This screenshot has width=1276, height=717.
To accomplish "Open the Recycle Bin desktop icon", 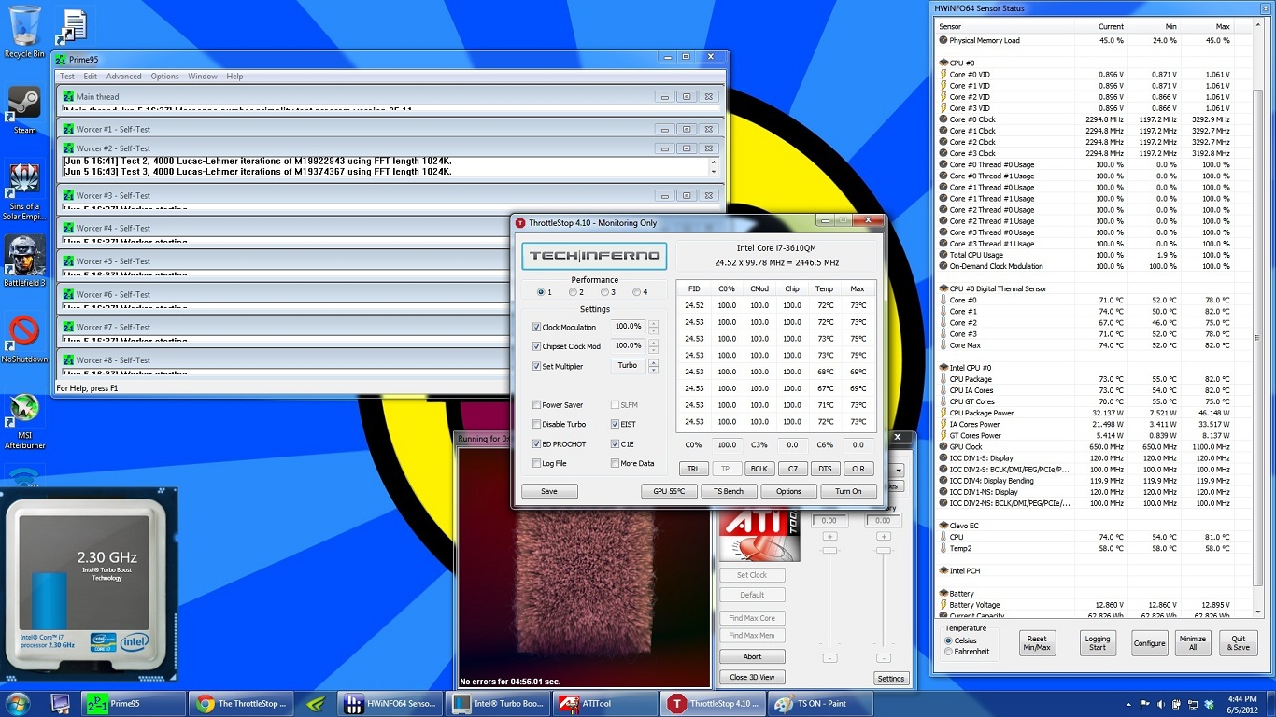I will 24,32.
